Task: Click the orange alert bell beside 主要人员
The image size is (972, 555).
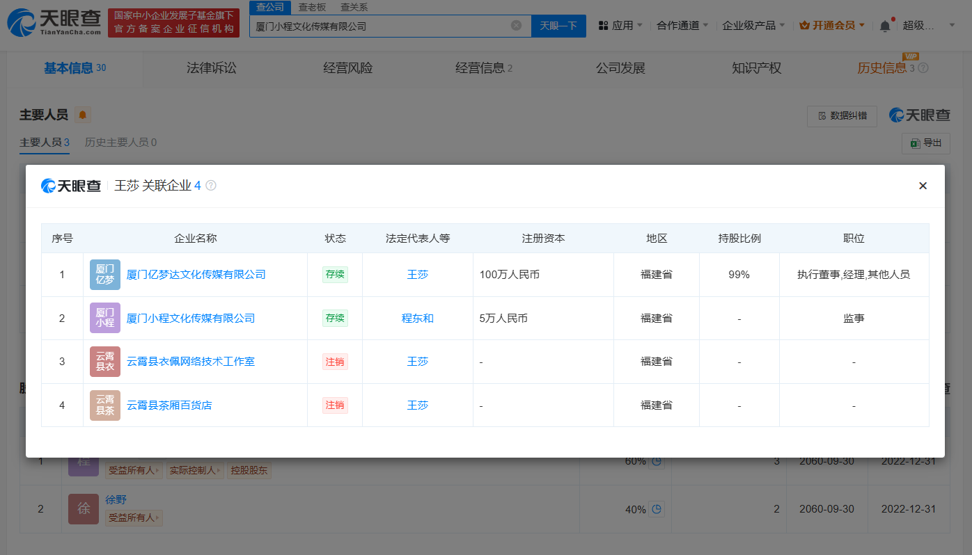Action: (x=83, y=115)
